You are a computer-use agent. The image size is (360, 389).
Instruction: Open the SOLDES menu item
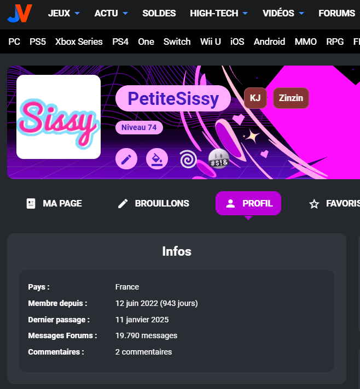coord(159,13)
